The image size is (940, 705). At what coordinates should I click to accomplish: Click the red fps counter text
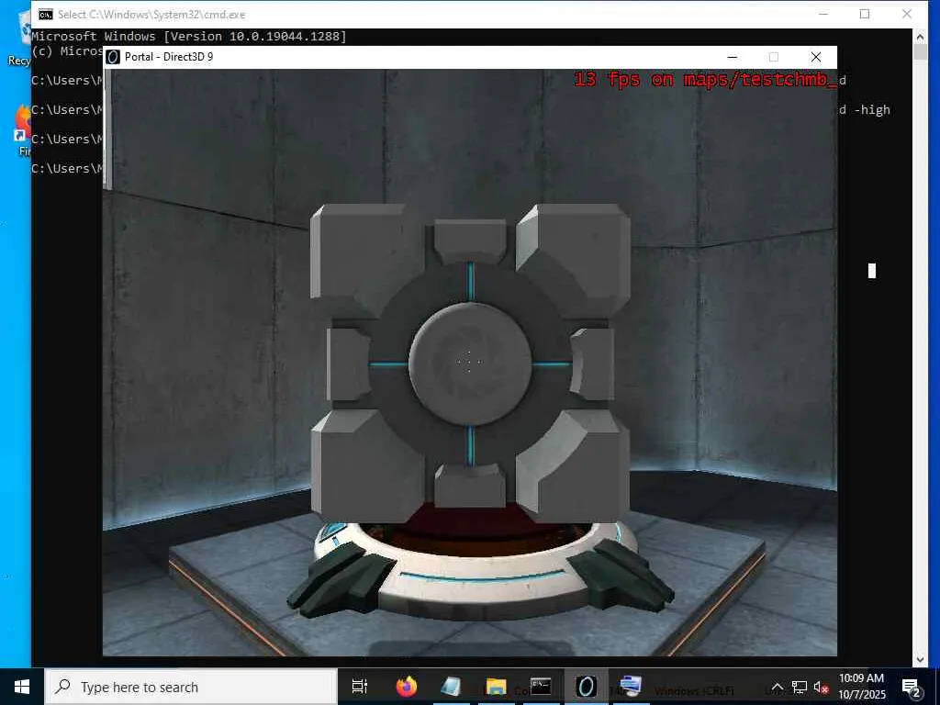(x=705, y=79)
